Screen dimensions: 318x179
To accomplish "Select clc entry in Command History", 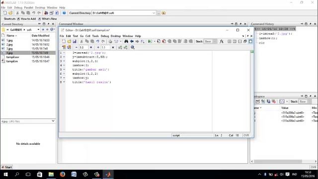I will (x=262, y=43).
